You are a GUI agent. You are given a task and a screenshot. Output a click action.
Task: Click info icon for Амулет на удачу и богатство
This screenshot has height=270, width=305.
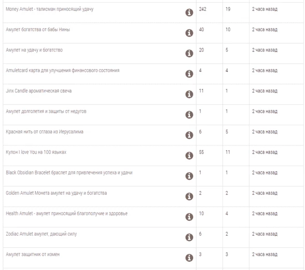pyautogui.click(x=189, y=53)
